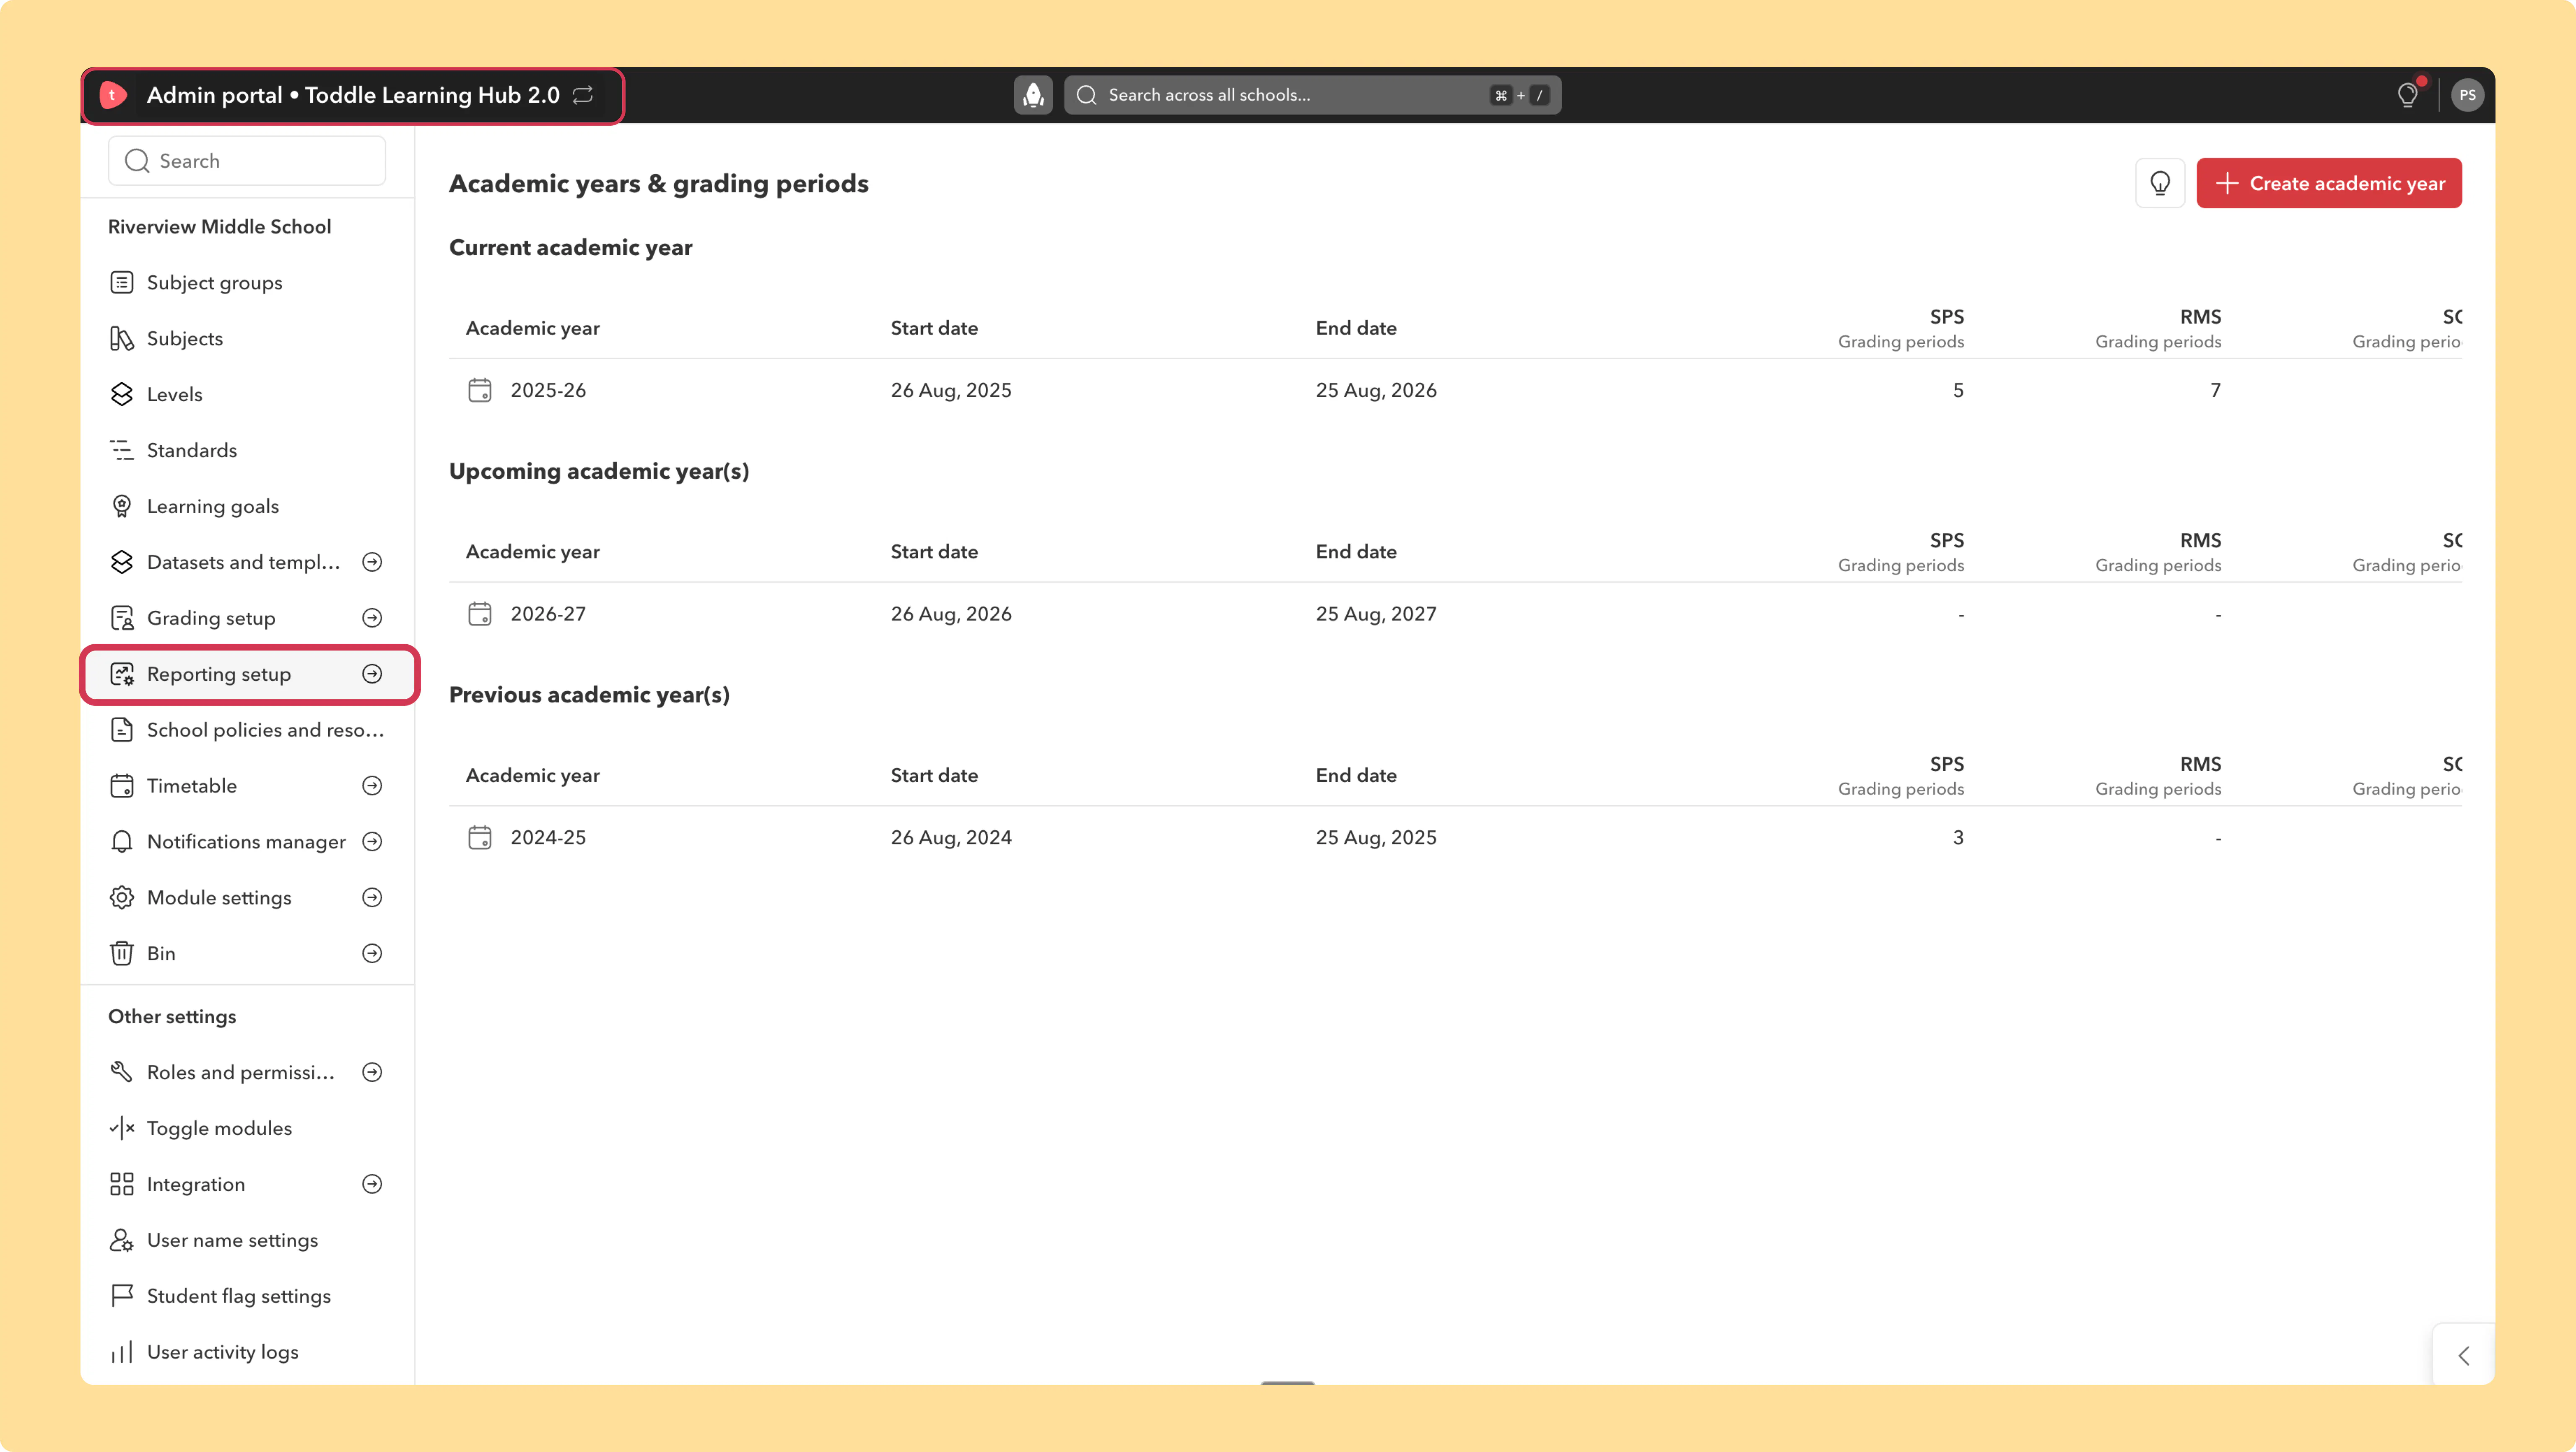The image size is (2576, 1452).
Task: Click the Toddle logo icon
Action: coord(113,95)
